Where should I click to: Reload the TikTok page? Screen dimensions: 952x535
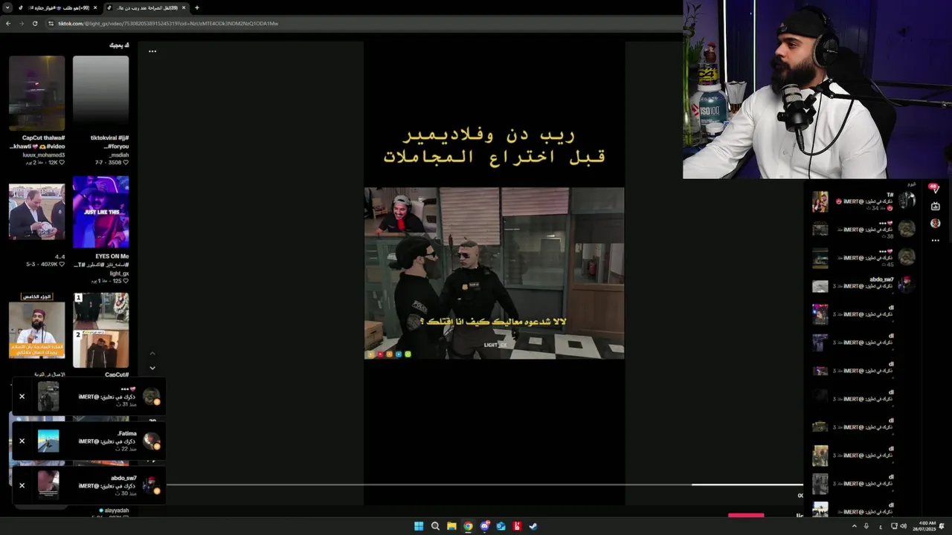coord(34,23)
